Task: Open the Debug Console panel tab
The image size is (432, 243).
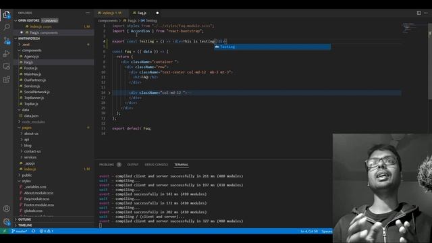Action: (156, 165)
